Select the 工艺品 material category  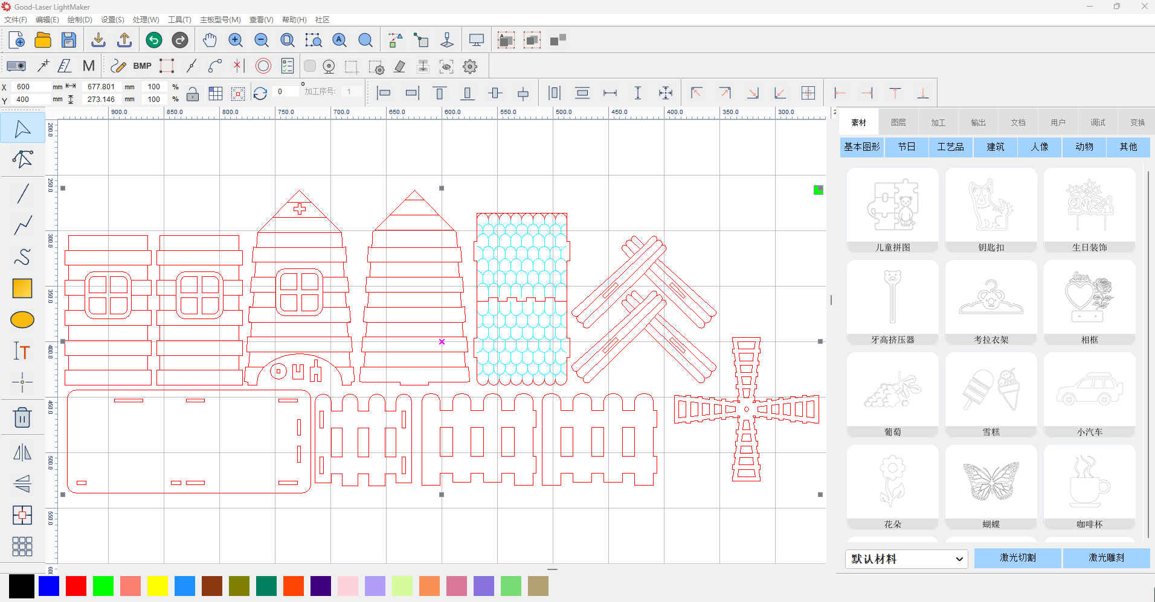pos(951,147)
